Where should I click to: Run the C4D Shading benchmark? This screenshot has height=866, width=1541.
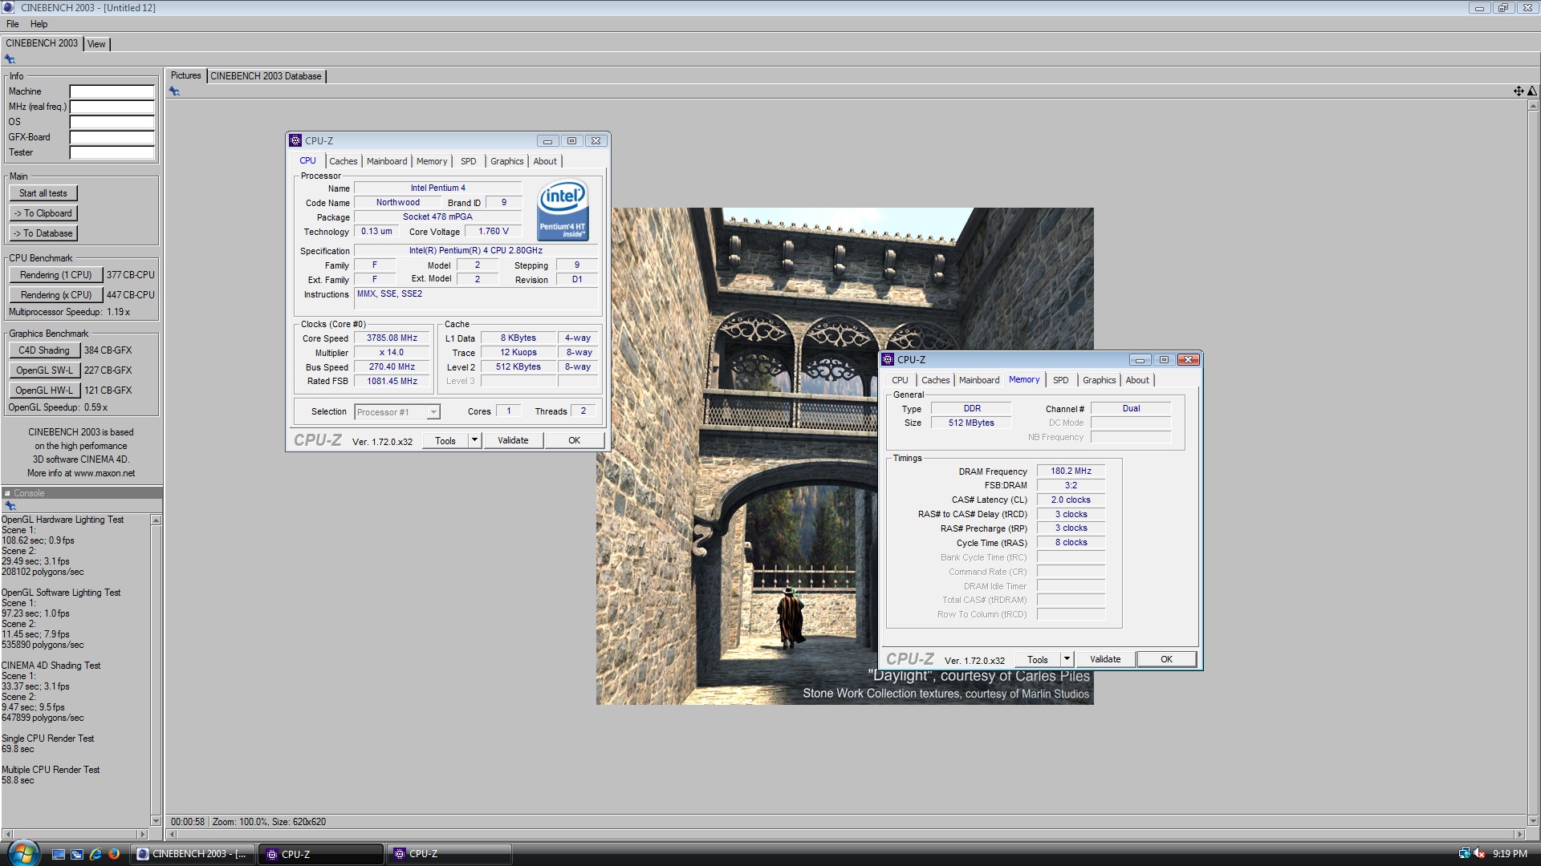pos(44,350)
